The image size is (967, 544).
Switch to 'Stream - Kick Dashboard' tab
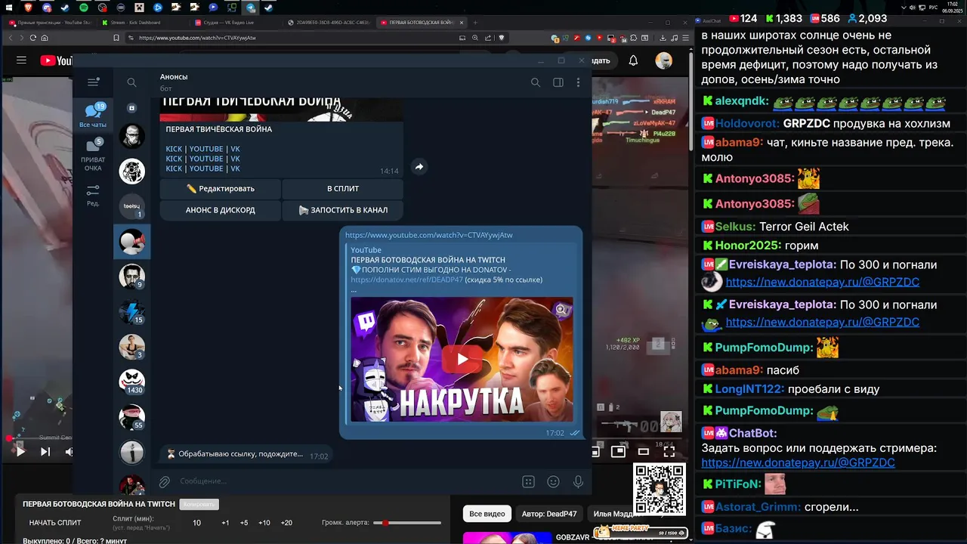coord(143,23)
